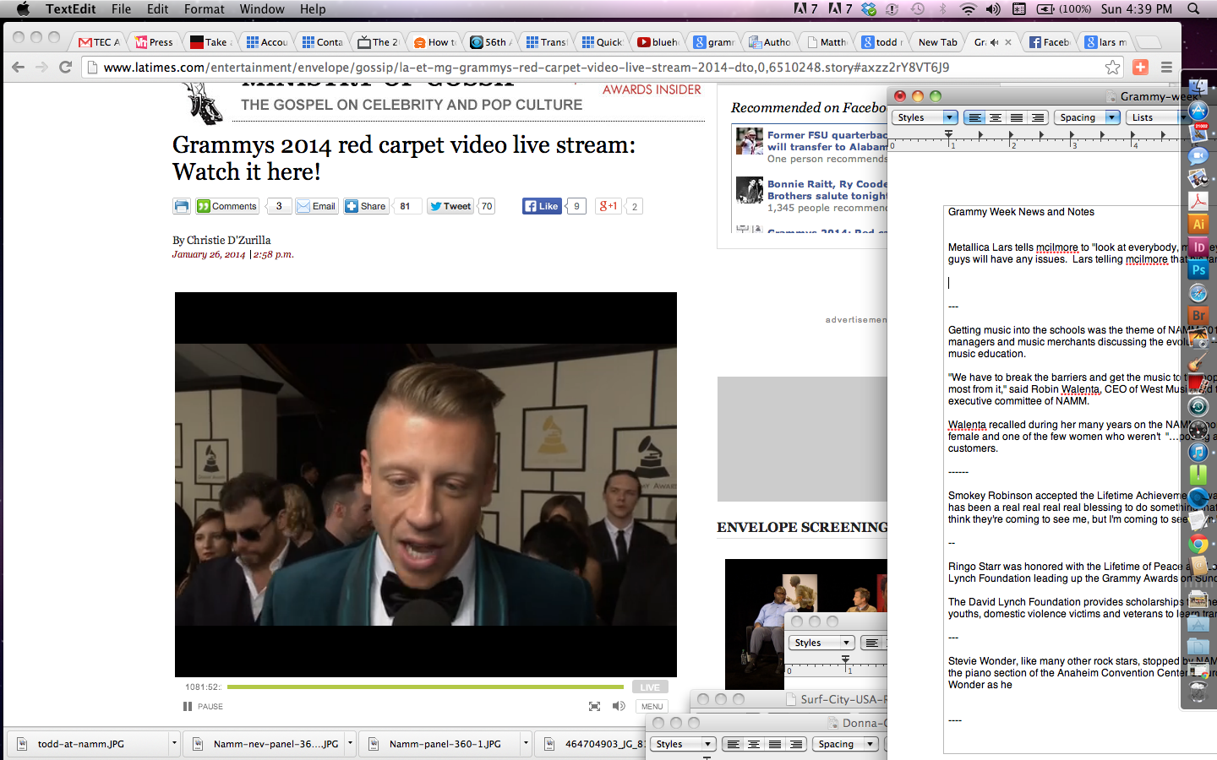
Task: Open the video player MENU button
Action: tap(652, 706)
